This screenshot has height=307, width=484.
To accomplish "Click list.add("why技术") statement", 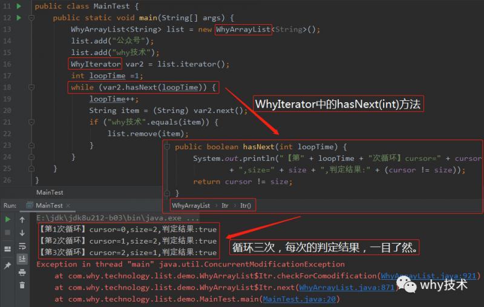I will coord(115,53).
